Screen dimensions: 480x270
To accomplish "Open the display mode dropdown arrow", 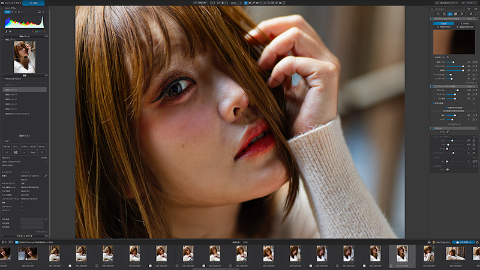I will (x=214, y=3).
